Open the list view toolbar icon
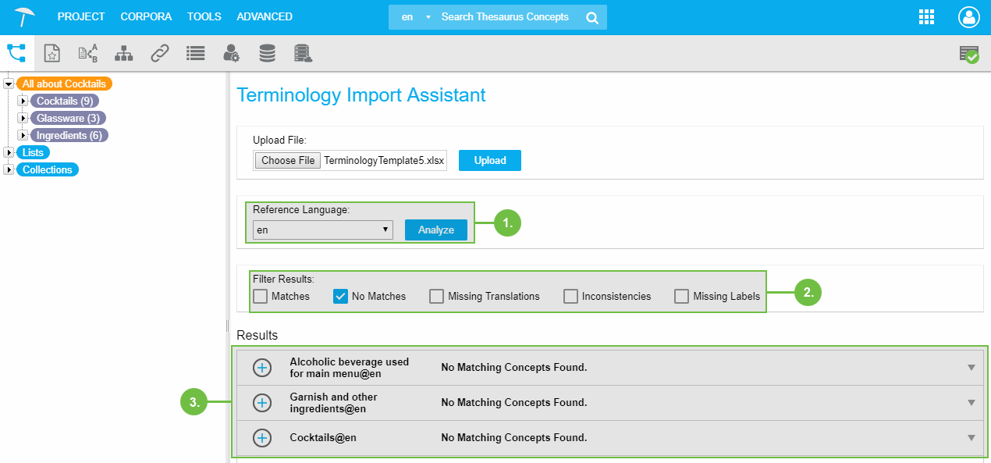 pyautogui.click(x=195, y=53)
